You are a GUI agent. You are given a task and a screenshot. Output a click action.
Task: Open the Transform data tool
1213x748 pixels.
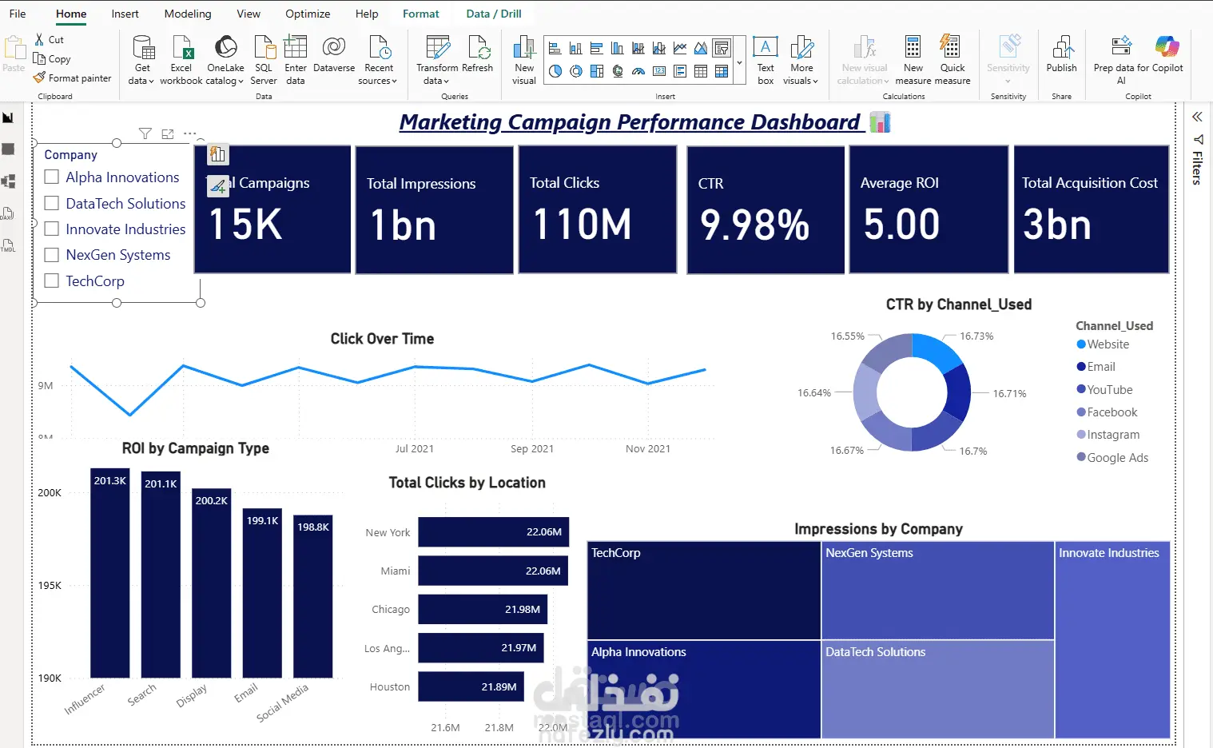(437, 59)
